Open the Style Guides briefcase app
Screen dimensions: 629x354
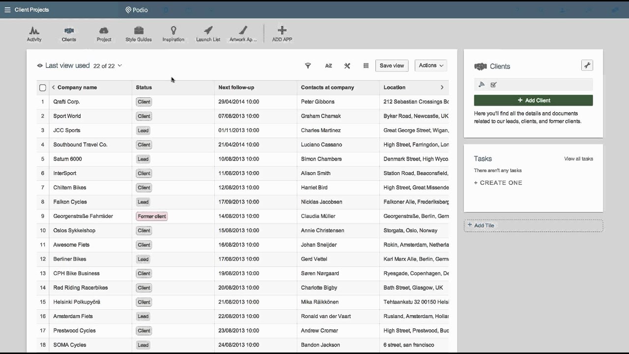[x=139, y=34]
